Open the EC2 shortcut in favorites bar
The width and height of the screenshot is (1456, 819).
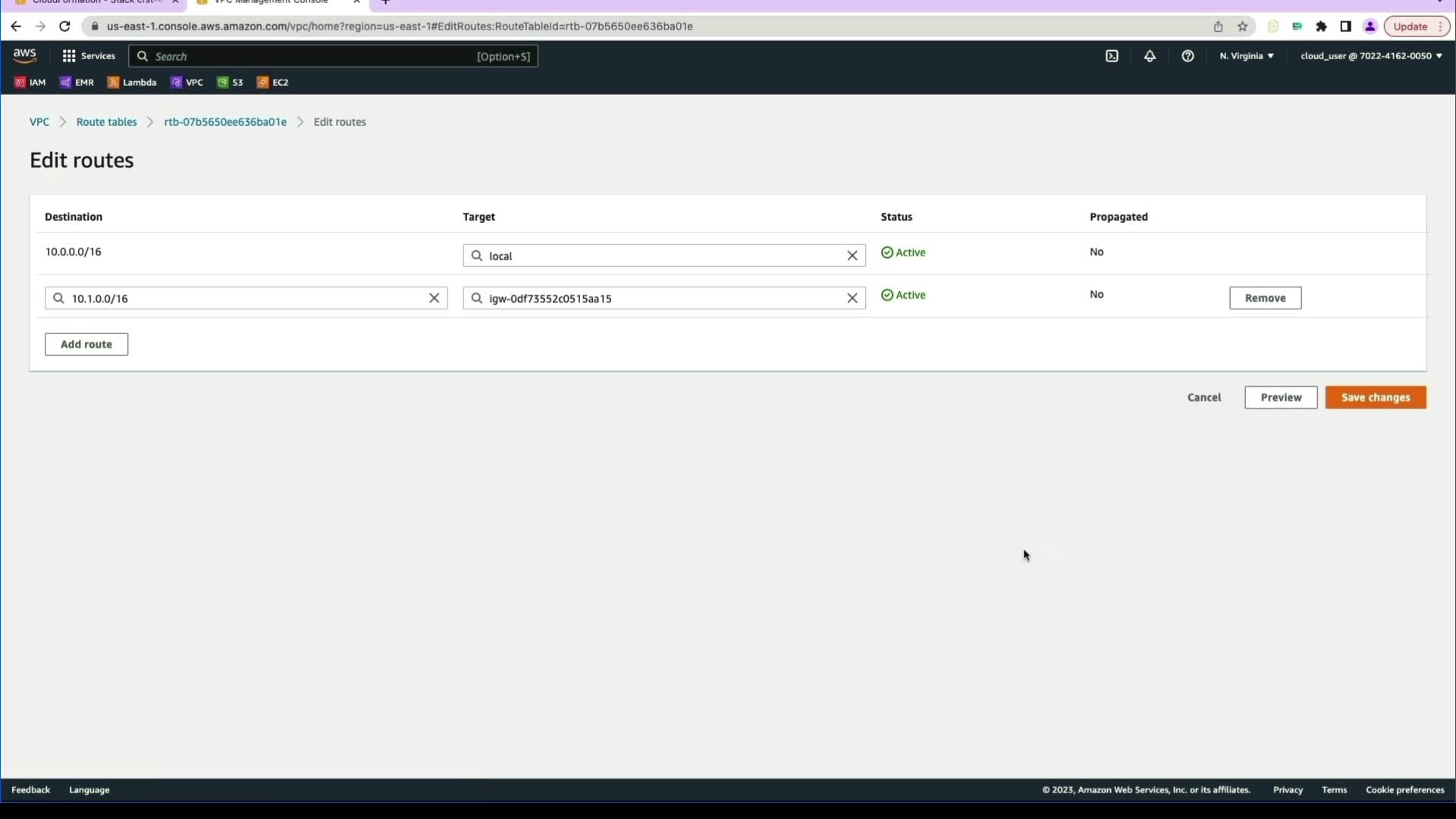273,83
